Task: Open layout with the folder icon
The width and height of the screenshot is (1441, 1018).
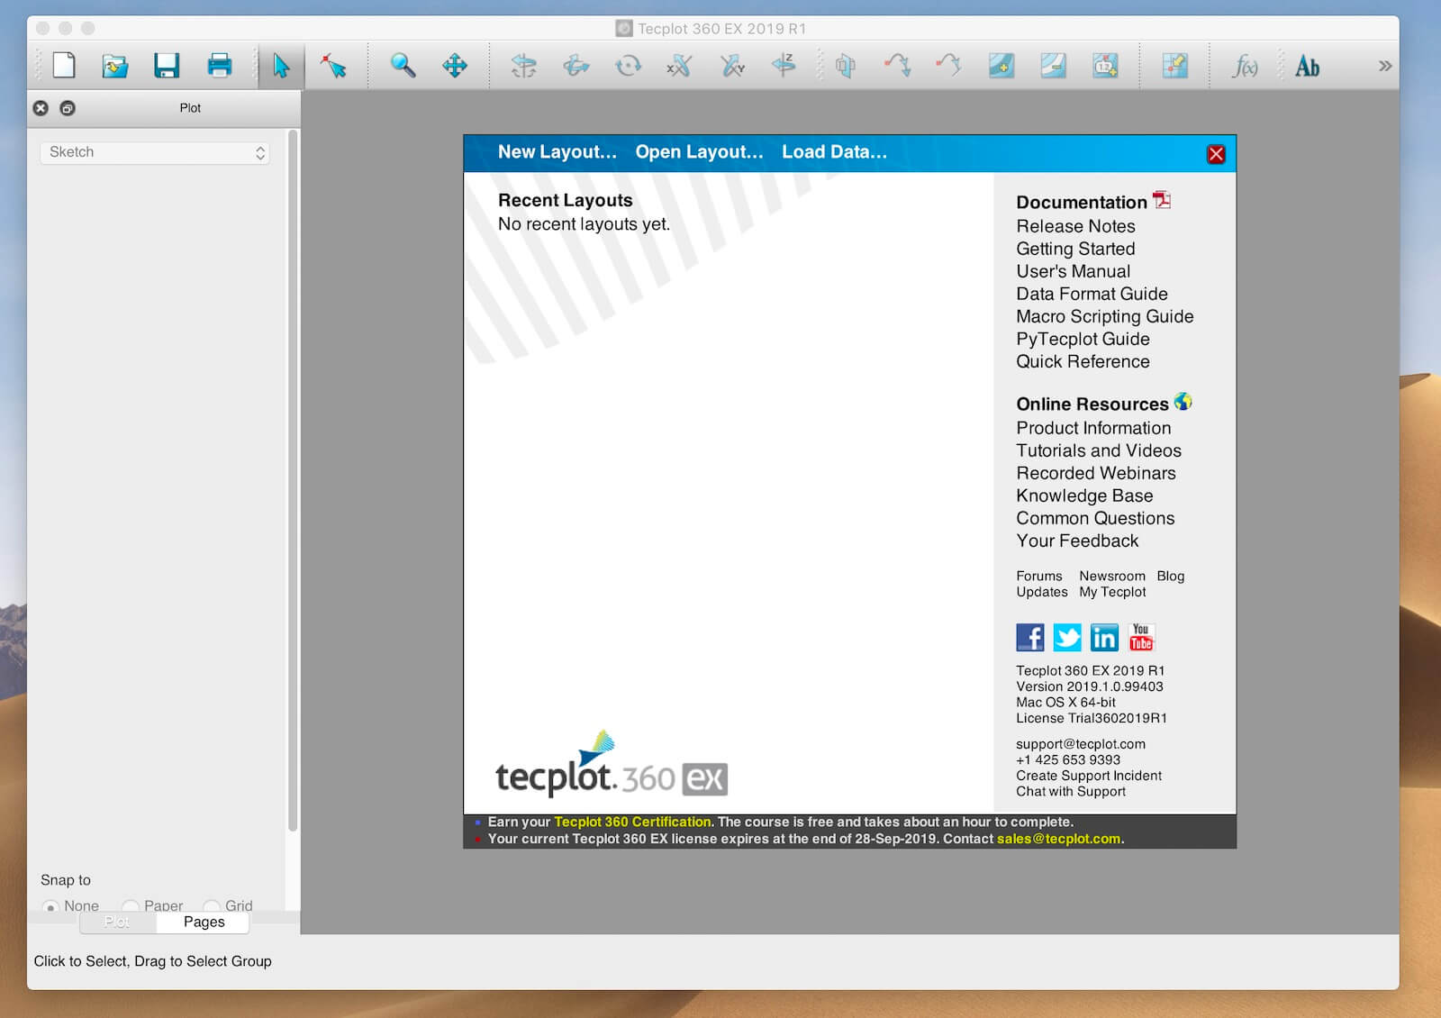Action: 115,66
